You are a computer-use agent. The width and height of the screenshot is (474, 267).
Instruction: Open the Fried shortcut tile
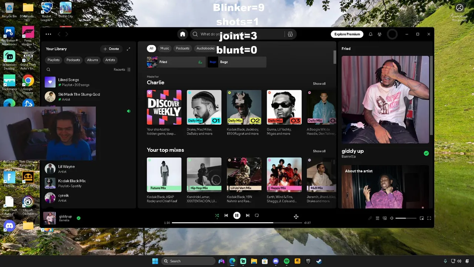pos(176,62)
